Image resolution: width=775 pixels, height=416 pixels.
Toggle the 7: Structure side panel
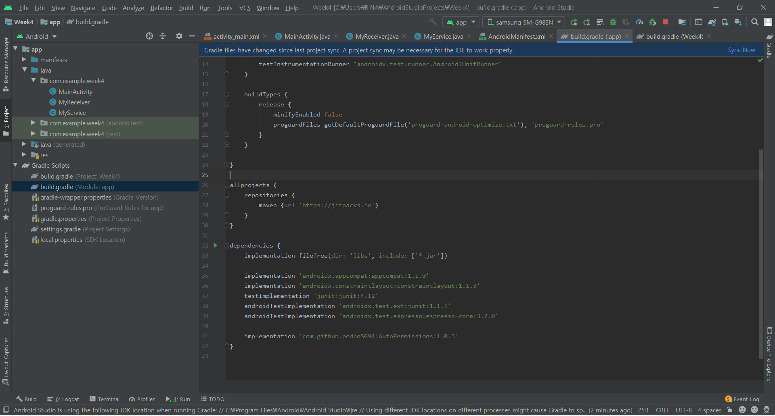pos(6,306)
